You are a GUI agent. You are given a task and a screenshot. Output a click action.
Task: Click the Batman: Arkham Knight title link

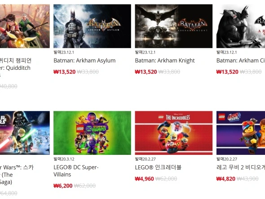(x=165, y=60)
